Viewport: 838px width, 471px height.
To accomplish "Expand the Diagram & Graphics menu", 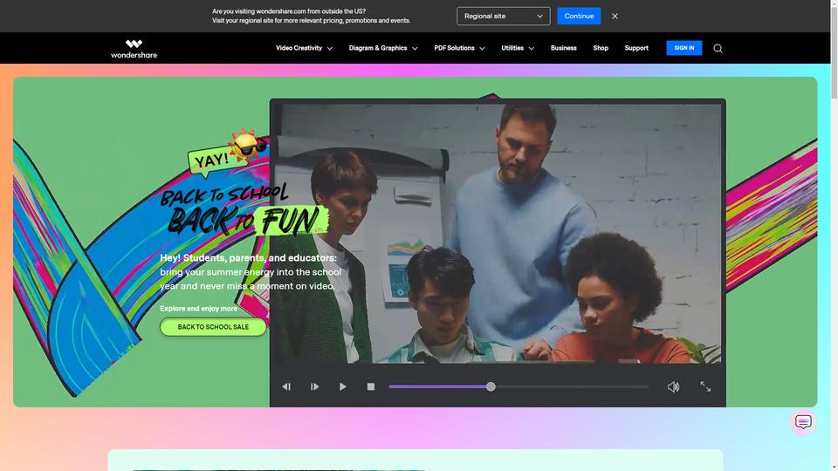I will click(382, 48).
